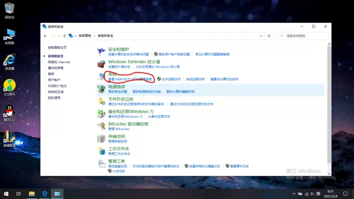
Task: Click 管理存储空间 link
Action: pos(118,141)
